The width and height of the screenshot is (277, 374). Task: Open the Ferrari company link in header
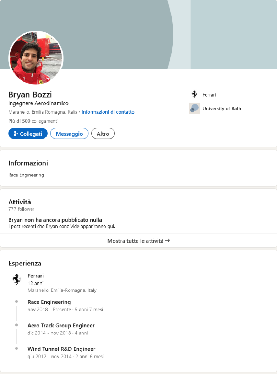tap(209, 95)
